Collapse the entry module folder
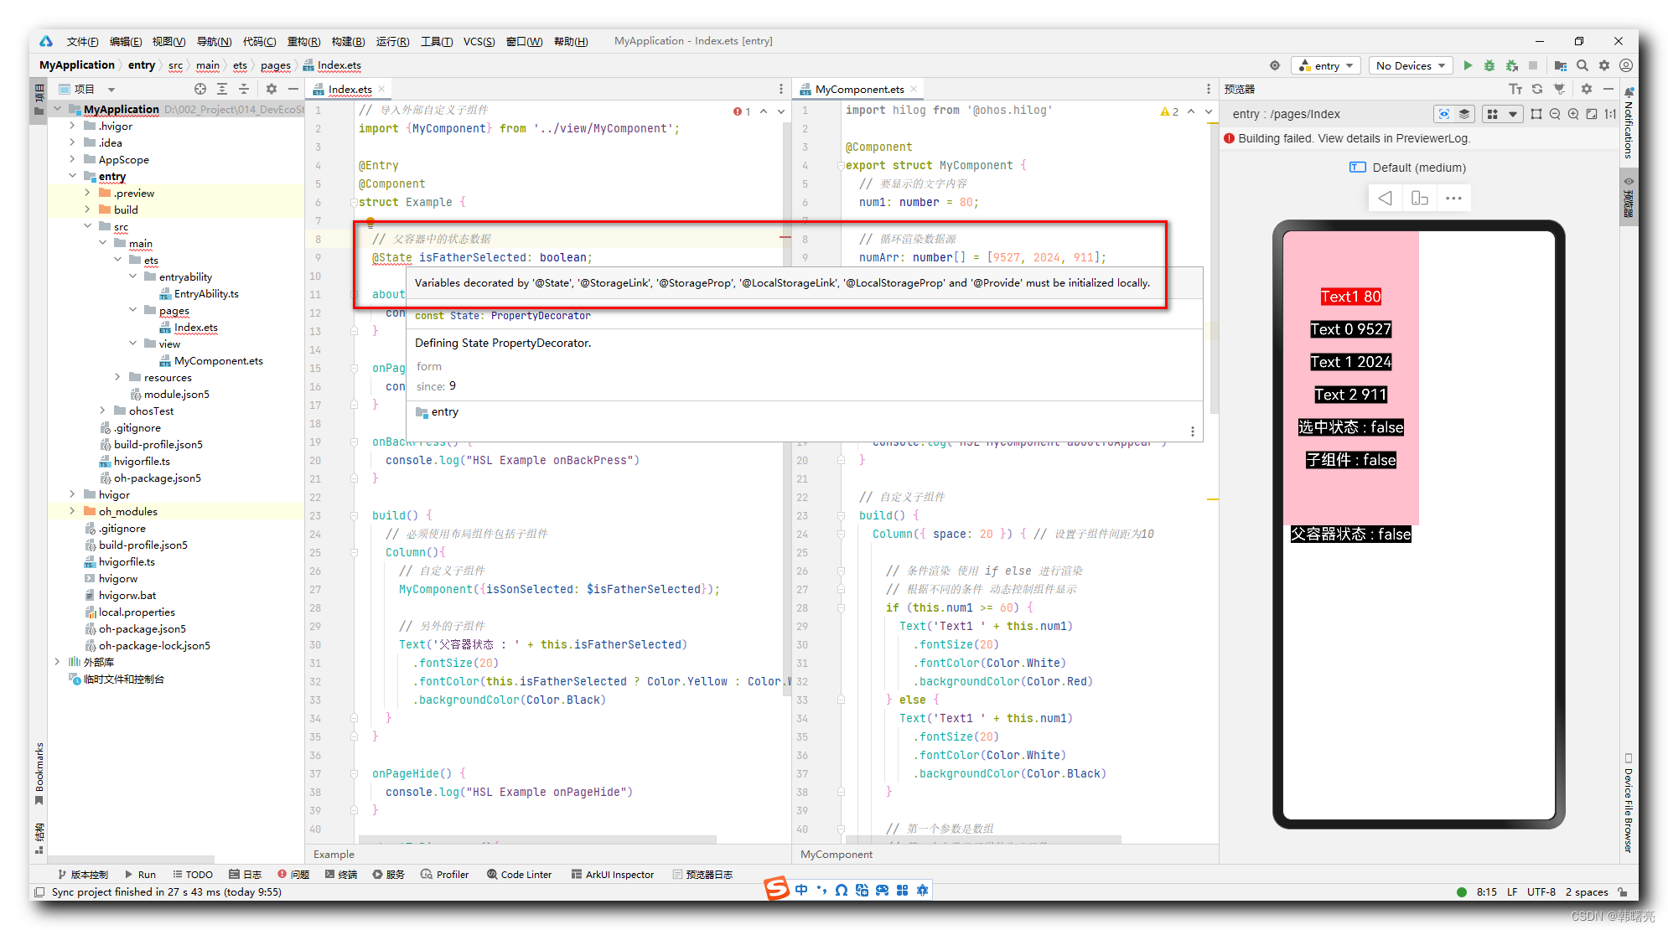1668x930 pixels. 72,176
